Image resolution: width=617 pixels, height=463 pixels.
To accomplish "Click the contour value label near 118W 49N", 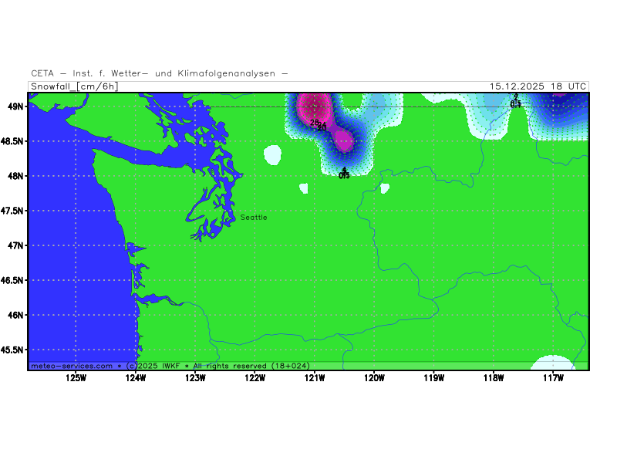I will pyautogui.click(x=515, y=103).
